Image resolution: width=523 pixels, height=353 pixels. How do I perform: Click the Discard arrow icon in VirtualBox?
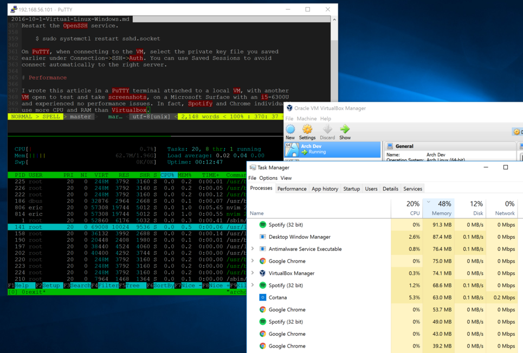(327, 129)
